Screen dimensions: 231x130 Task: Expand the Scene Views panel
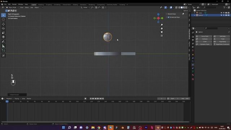(x=167, y=14)
